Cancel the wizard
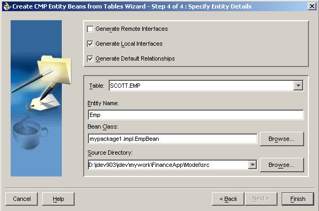 point(21,199)
